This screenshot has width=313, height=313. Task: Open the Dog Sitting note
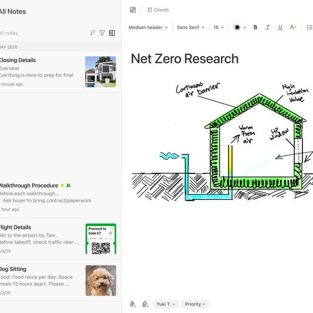(x=61, y=280)
